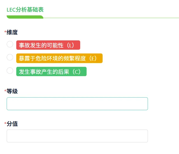Choose the 暴露于危险环境的频繁程度 (E) radio option

point(10,57)
